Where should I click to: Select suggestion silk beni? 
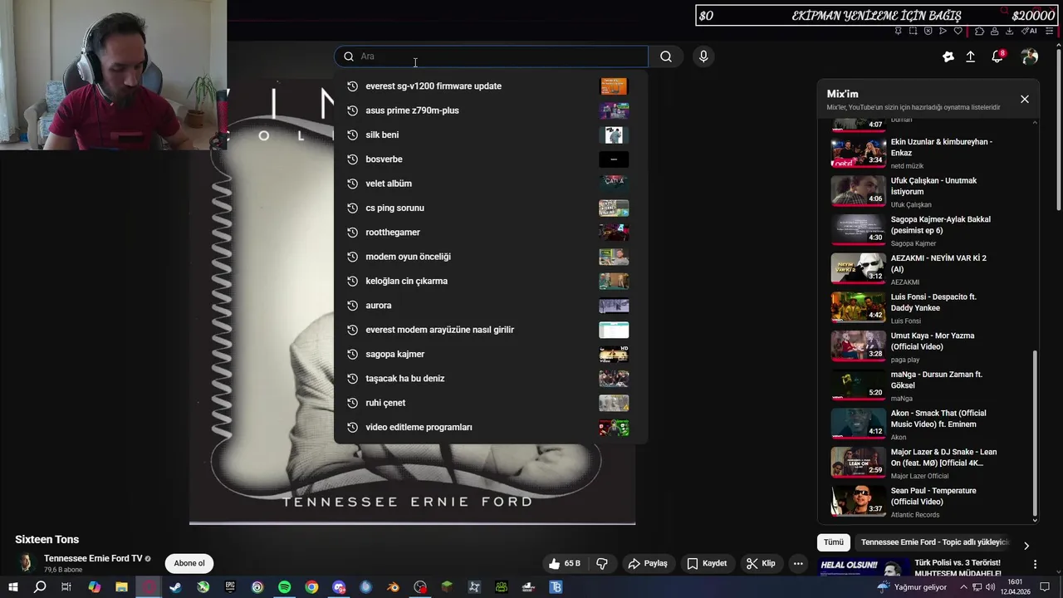490,135
